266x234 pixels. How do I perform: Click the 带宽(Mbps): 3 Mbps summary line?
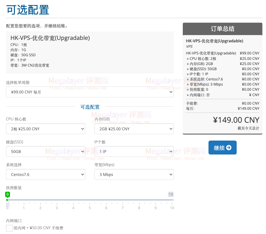pyautogui.click(x=222, y=84)
